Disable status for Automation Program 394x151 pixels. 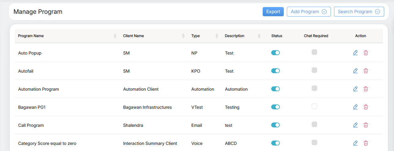(x=276, y=89)
